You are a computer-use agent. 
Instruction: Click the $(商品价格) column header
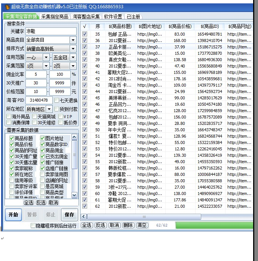coord(180,26)
